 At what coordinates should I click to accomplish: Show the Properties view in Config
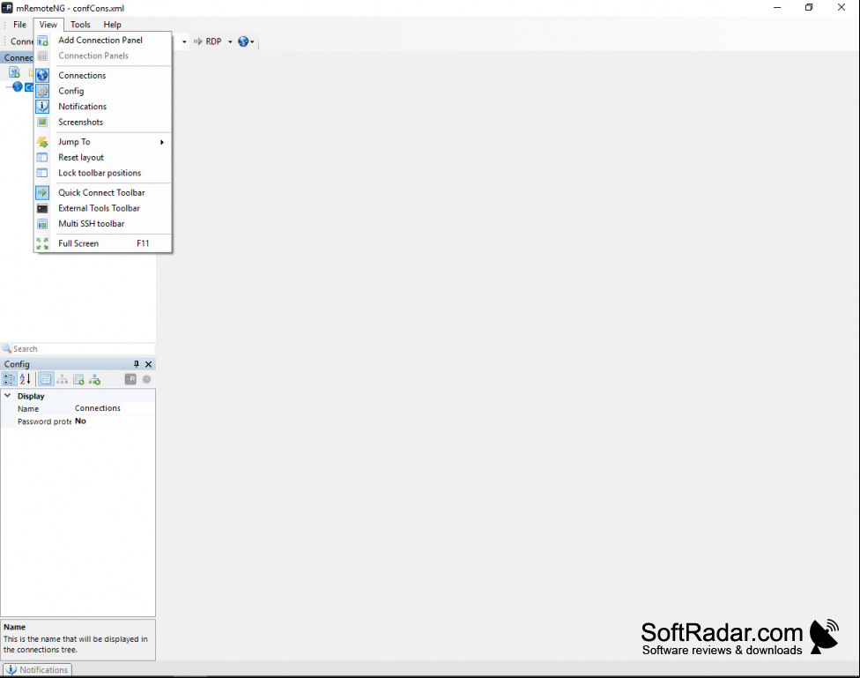coord(46,379)
